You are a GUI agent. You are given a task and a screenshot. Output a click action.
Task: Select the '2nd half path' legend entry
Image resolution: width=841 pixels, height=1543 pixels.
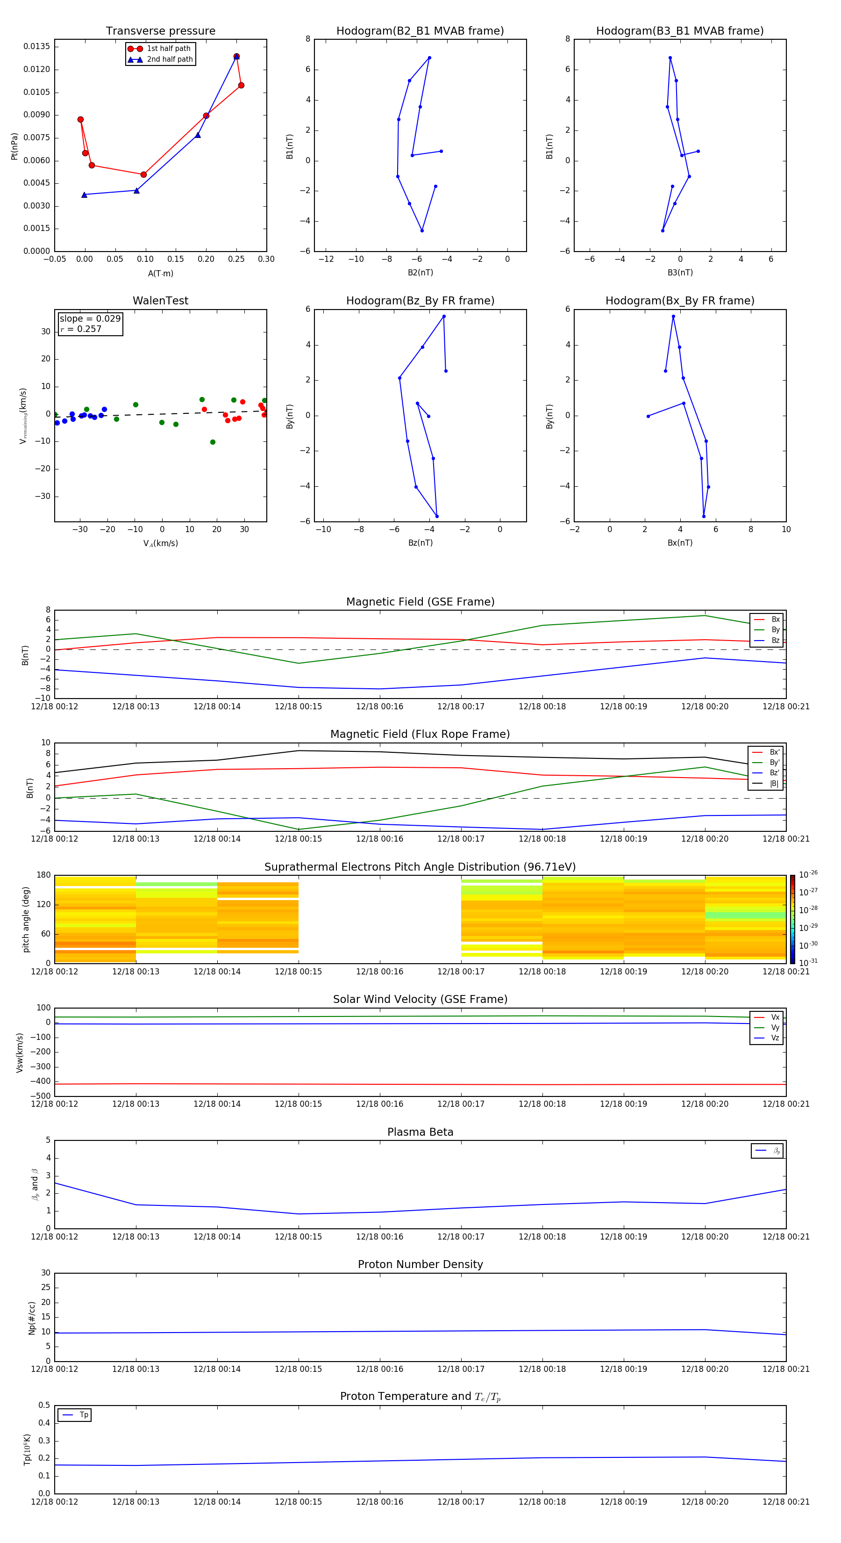(160, 59)
